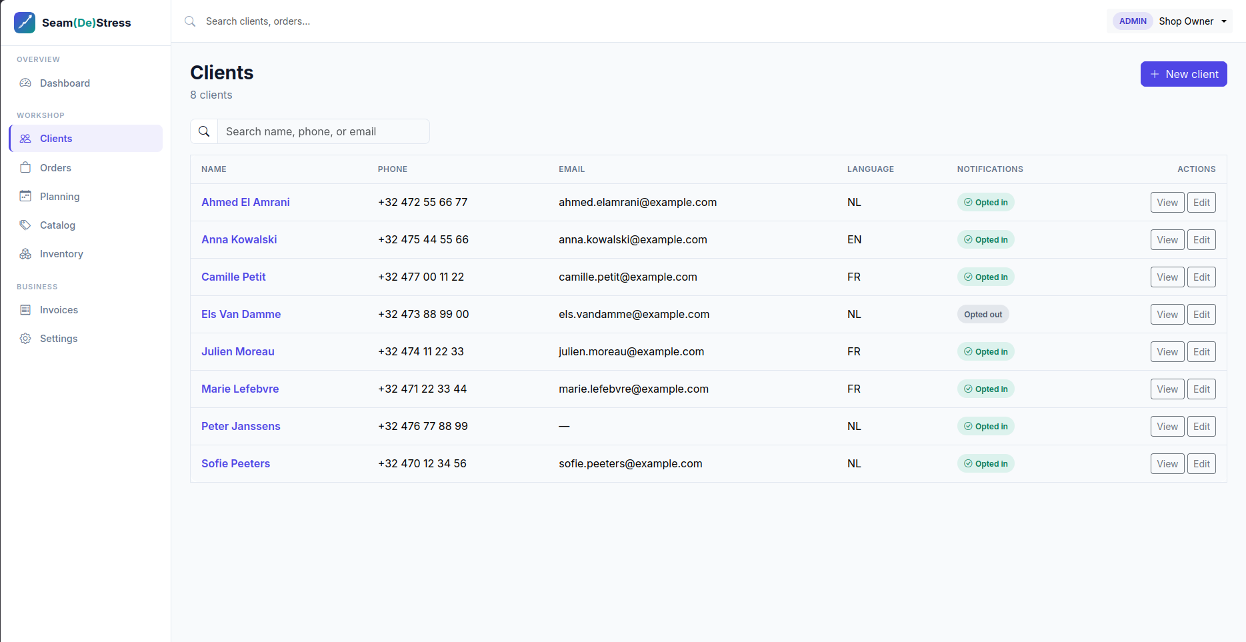The image size is (1246, 642).
Task: Open the Inventory section
Action: (x=86, y=253)
